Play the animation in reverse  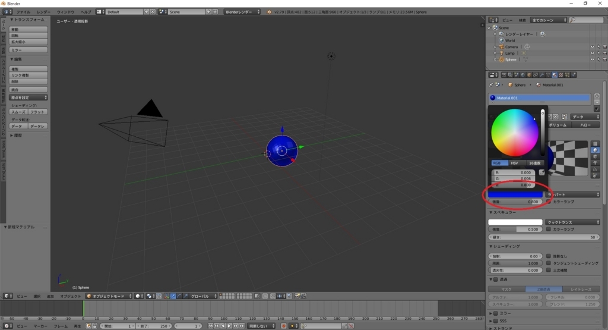(x=223, y=326)
